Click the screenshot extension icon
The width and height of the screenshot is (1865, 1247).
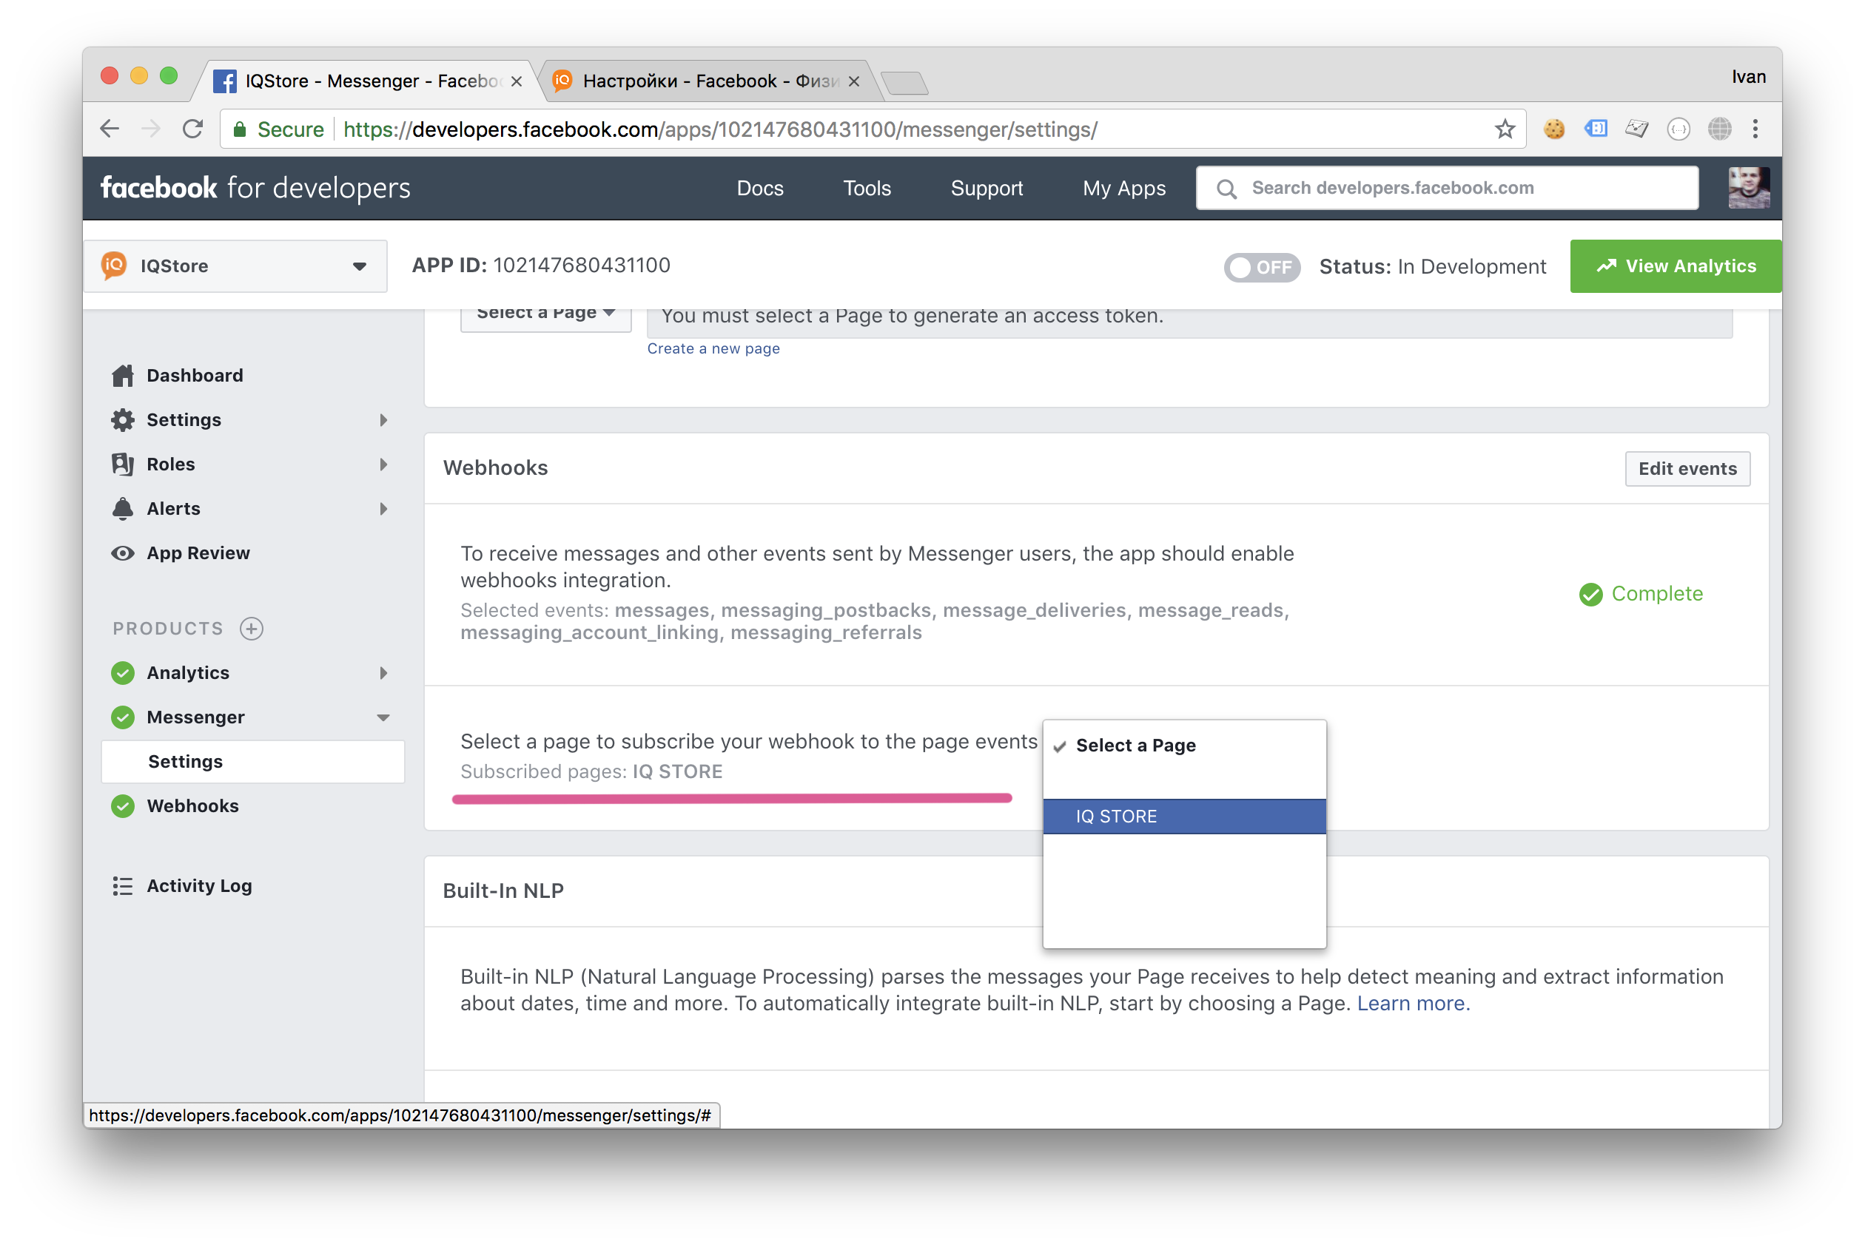tap(1636, 129)
